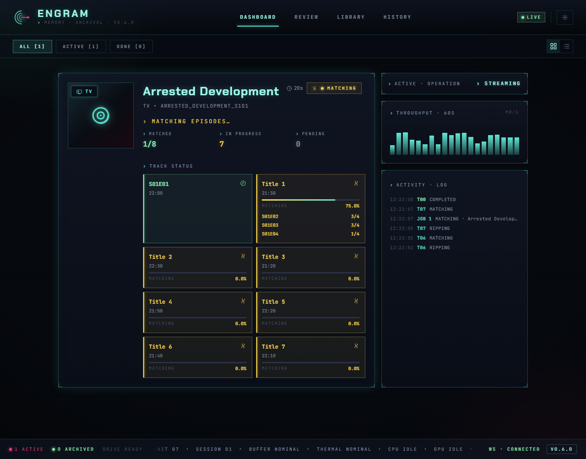Click Title 1 progress bar at 75%
Image resolution: width=586 pixels, height=459 pixels.
coord(310,200)
